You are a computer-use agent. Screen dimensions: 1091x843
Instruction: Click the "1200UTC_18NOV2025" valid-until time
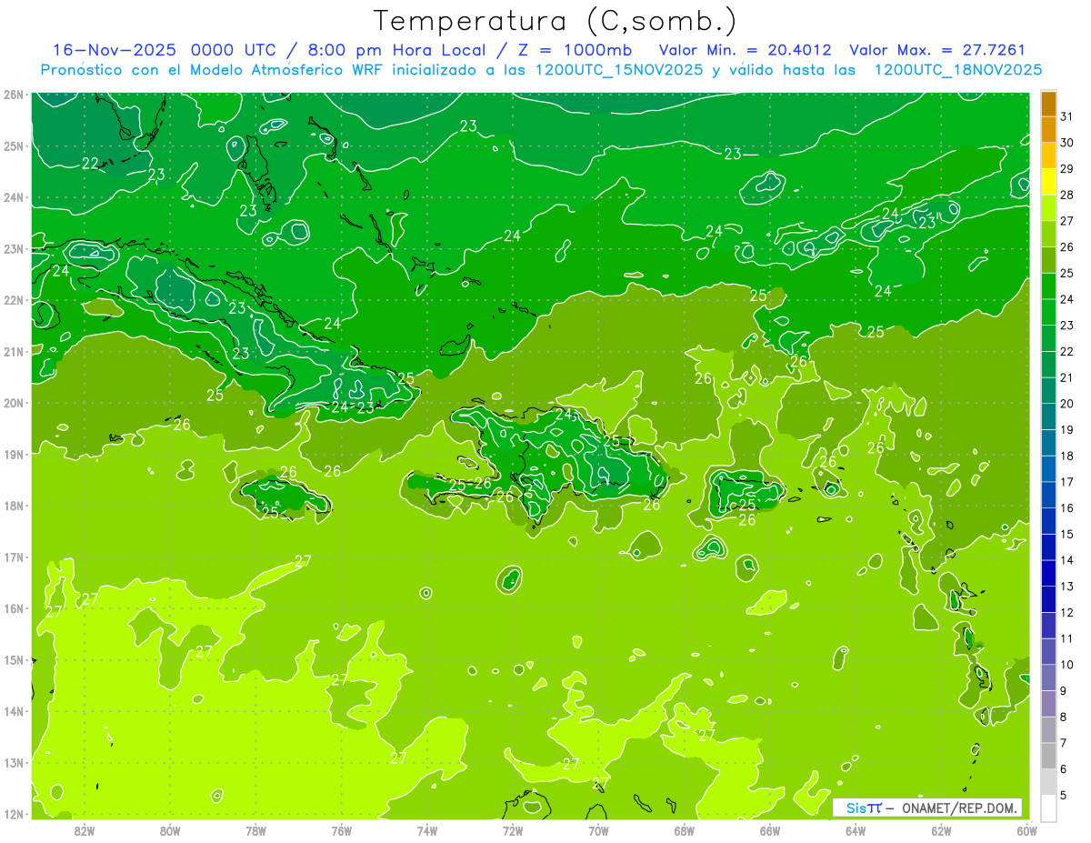[957, 70]
